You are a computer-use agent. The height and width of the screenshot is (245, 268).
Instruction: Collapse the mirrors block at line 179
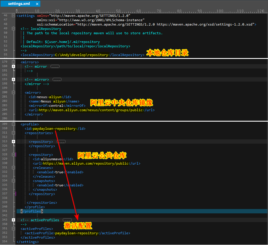click(x=13, y=62)
